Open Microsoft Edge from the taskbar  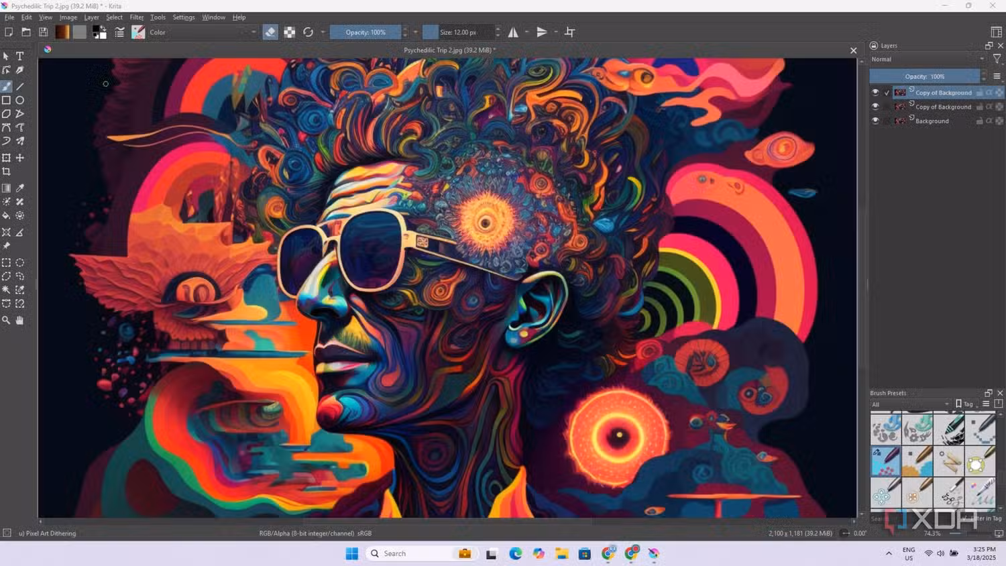[x=515, y=553]
